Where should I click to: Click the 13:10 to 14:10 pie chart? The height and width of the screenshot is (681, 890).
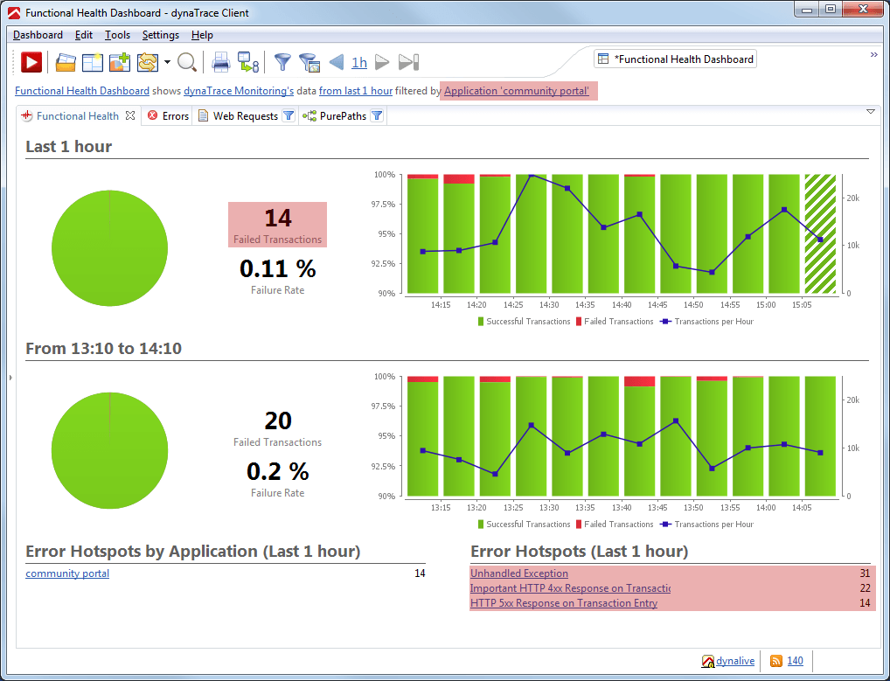point(109,450)
